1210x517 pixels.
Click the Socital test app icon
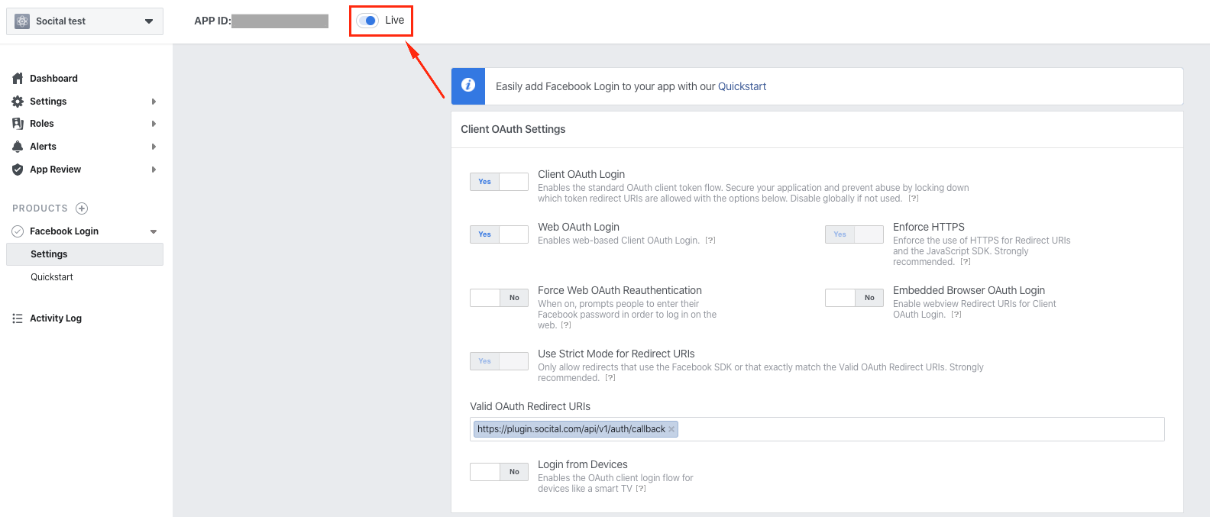pyautogui.click(x=22, y=21)
